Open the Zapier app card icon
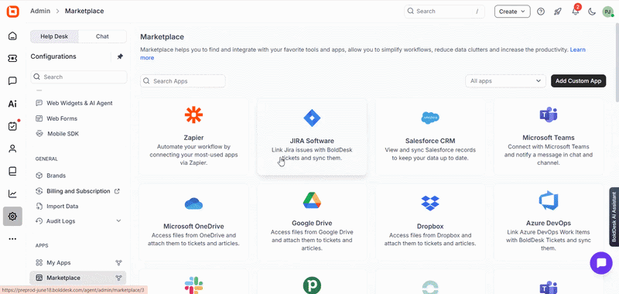This screenshot has height=294, width=619. click(x=193, y=115)
